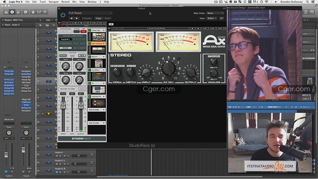The image size is (318, 179).
Task: Open Spotlight search in menu bar
Action: click(x=308, y=2)
